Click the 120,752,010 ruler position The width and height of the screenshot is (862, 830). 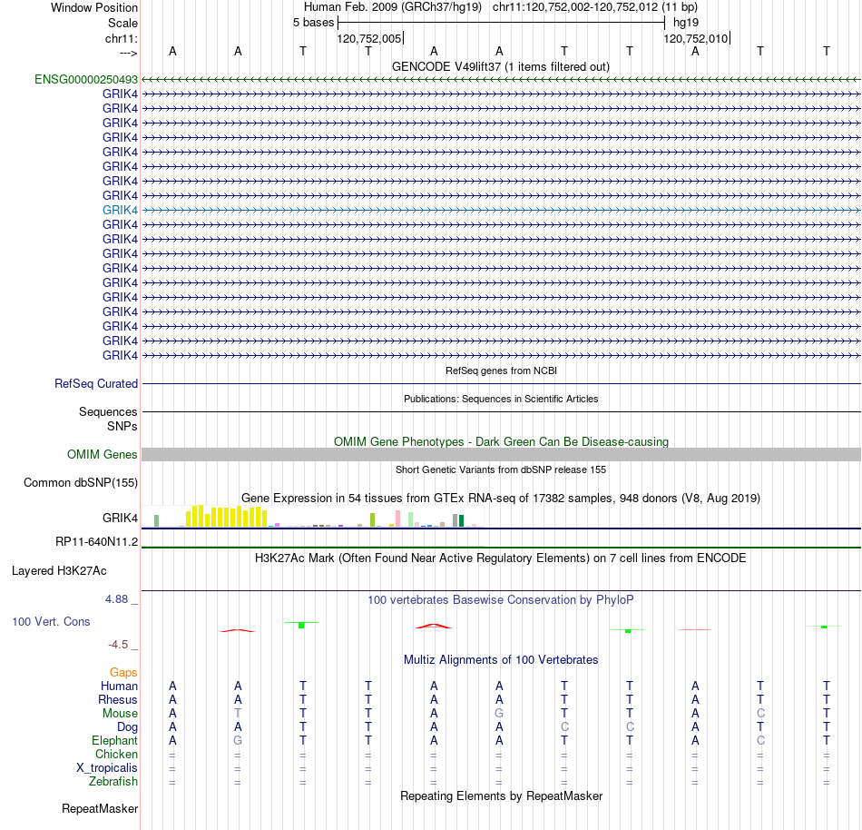(x=695, y=38)
